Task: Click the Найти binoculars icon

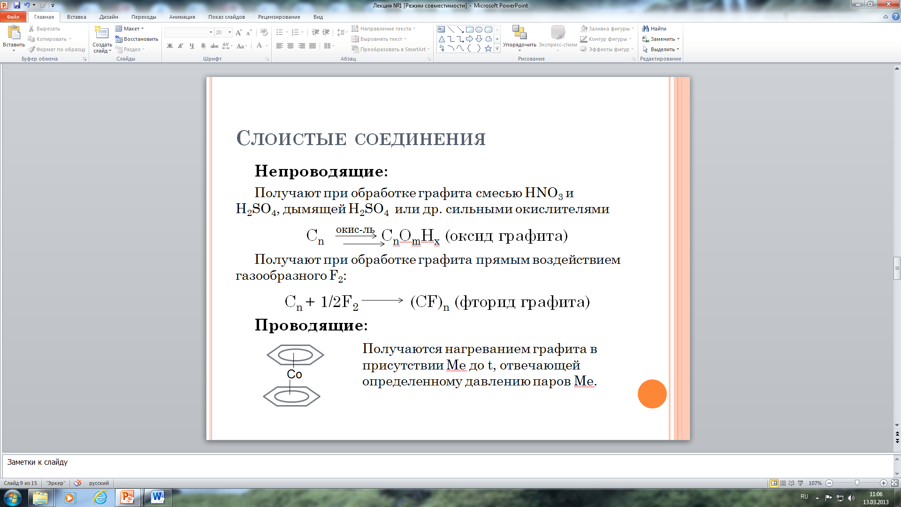Action: [x=646, y=29]
